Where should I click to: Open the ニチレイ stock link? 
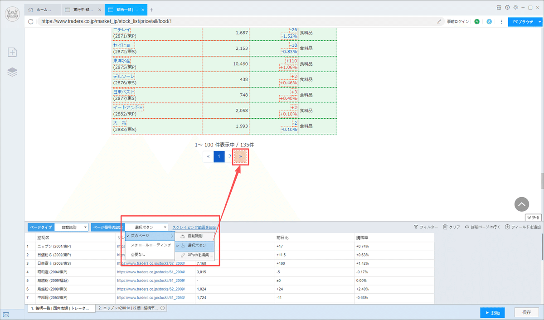121,29
